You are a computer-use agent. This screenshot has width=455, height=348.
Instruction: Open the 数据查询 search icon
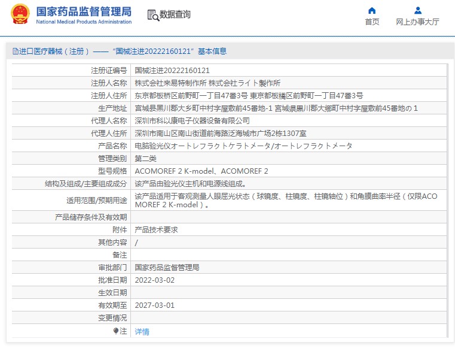(x=153, y=15)
